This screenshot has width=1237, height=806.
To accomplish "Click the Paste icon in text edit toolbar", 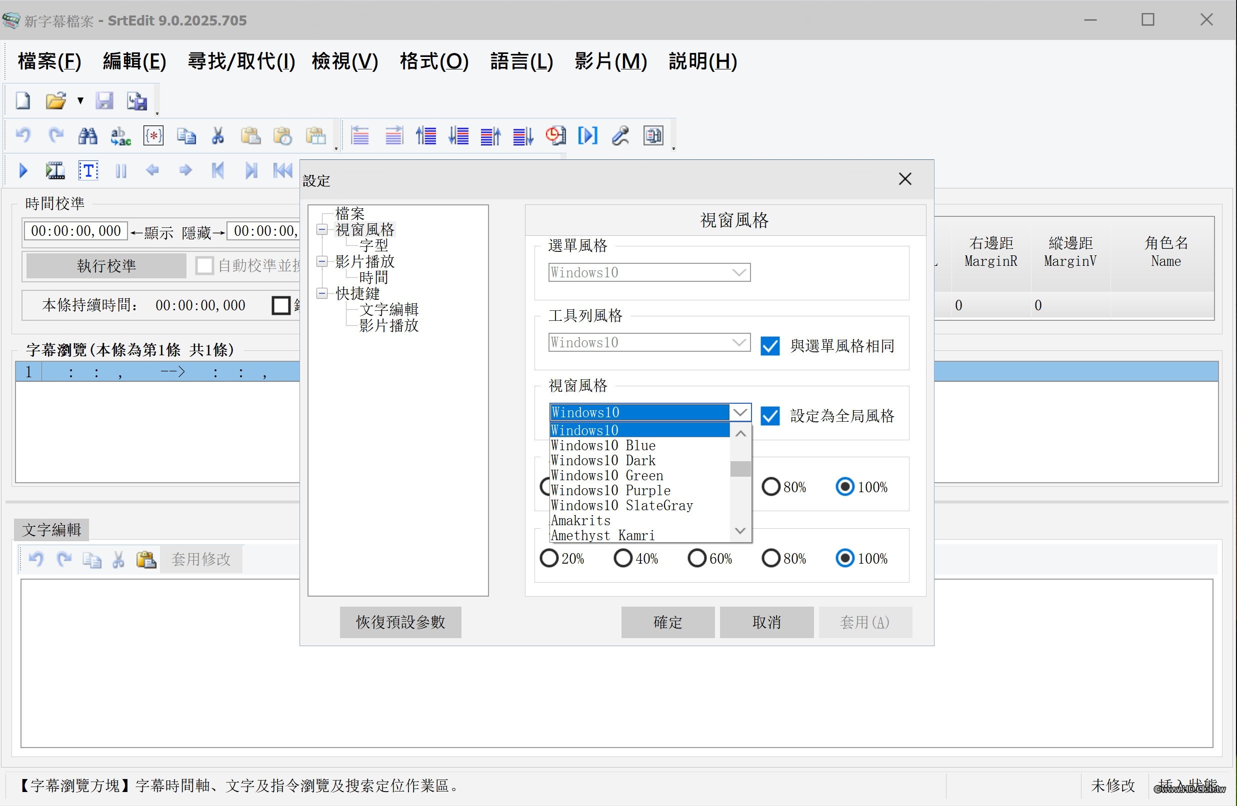I will tap(146, 559).
